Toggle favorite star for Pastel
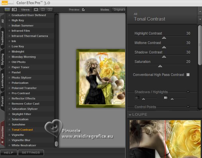 pyautogui.click(x=9, y=73)
